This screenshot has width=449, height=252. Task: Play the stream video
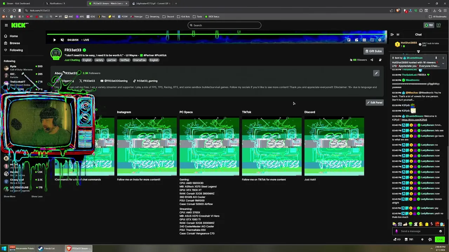[55, 40]
